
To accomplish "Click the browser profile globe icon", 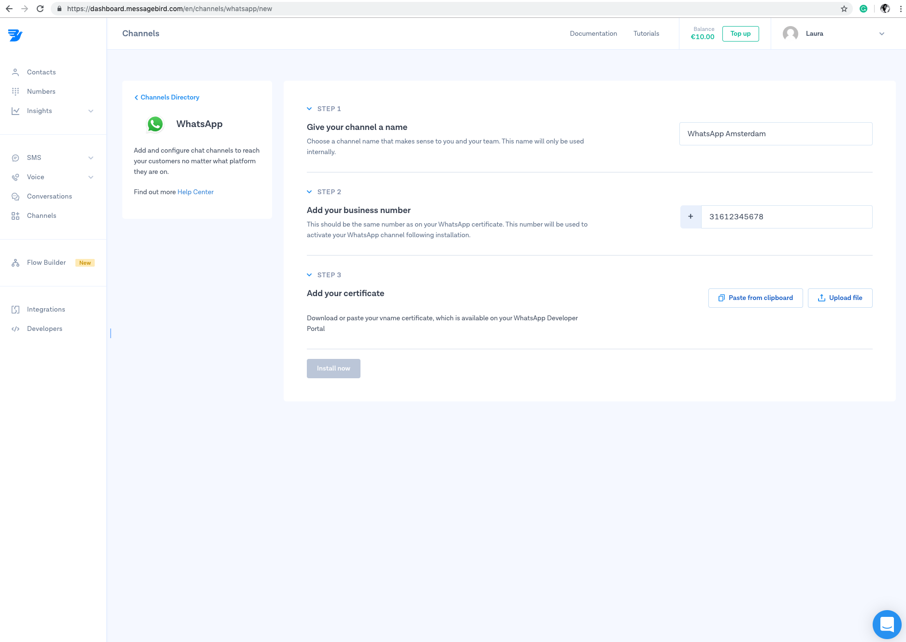I will 885,9.
